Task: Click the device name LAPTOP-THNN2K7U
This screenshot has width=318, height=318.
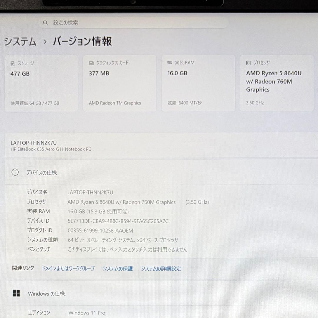Action: [x=33, y=143]
